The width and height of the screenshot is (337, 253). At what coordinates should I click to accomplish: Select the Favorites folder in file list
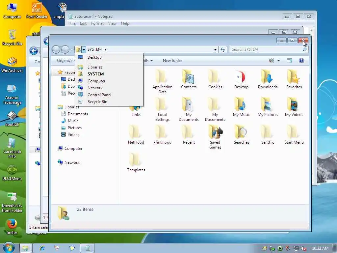pyautogui.click(x=294, y=79)
